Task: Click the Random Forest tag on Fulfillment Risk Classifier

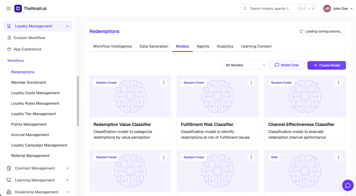Action: point(194,83)
